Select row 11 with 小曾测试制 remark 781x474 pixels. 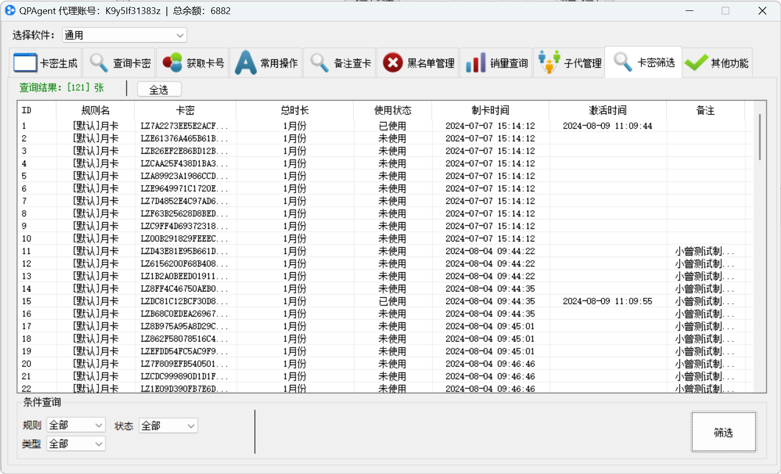313,251
